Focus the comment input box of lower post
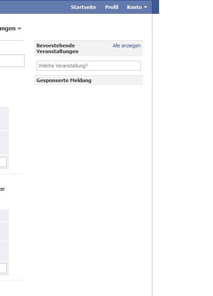The height and width of the screenshot is (296, 213). pyautogui.click(x=3, y=268)
